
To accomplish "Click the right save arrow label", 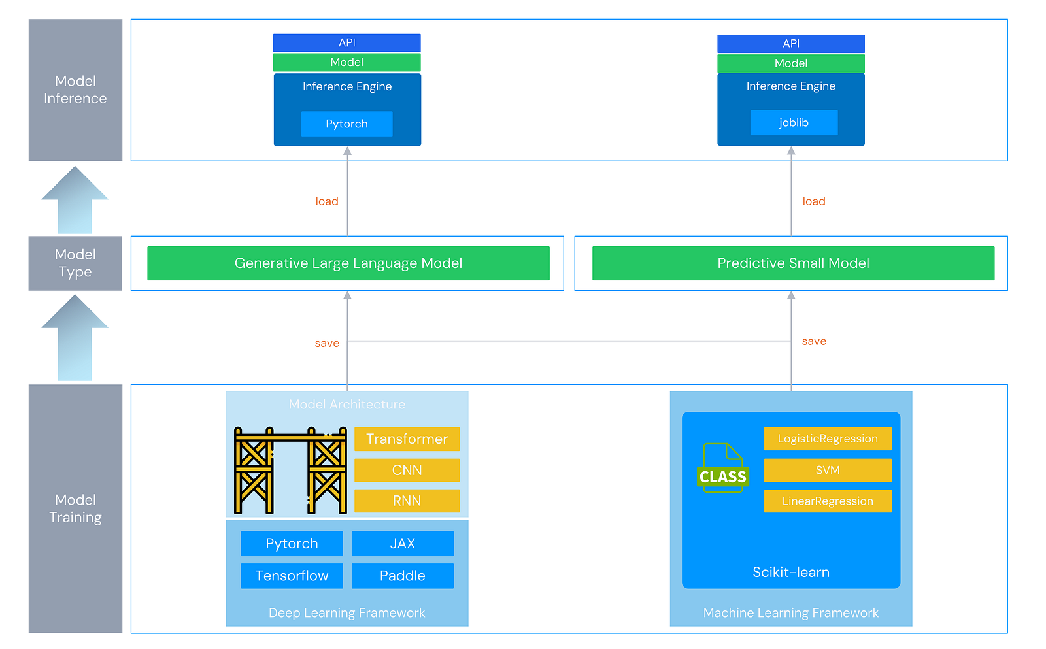I will click(814, 341).
